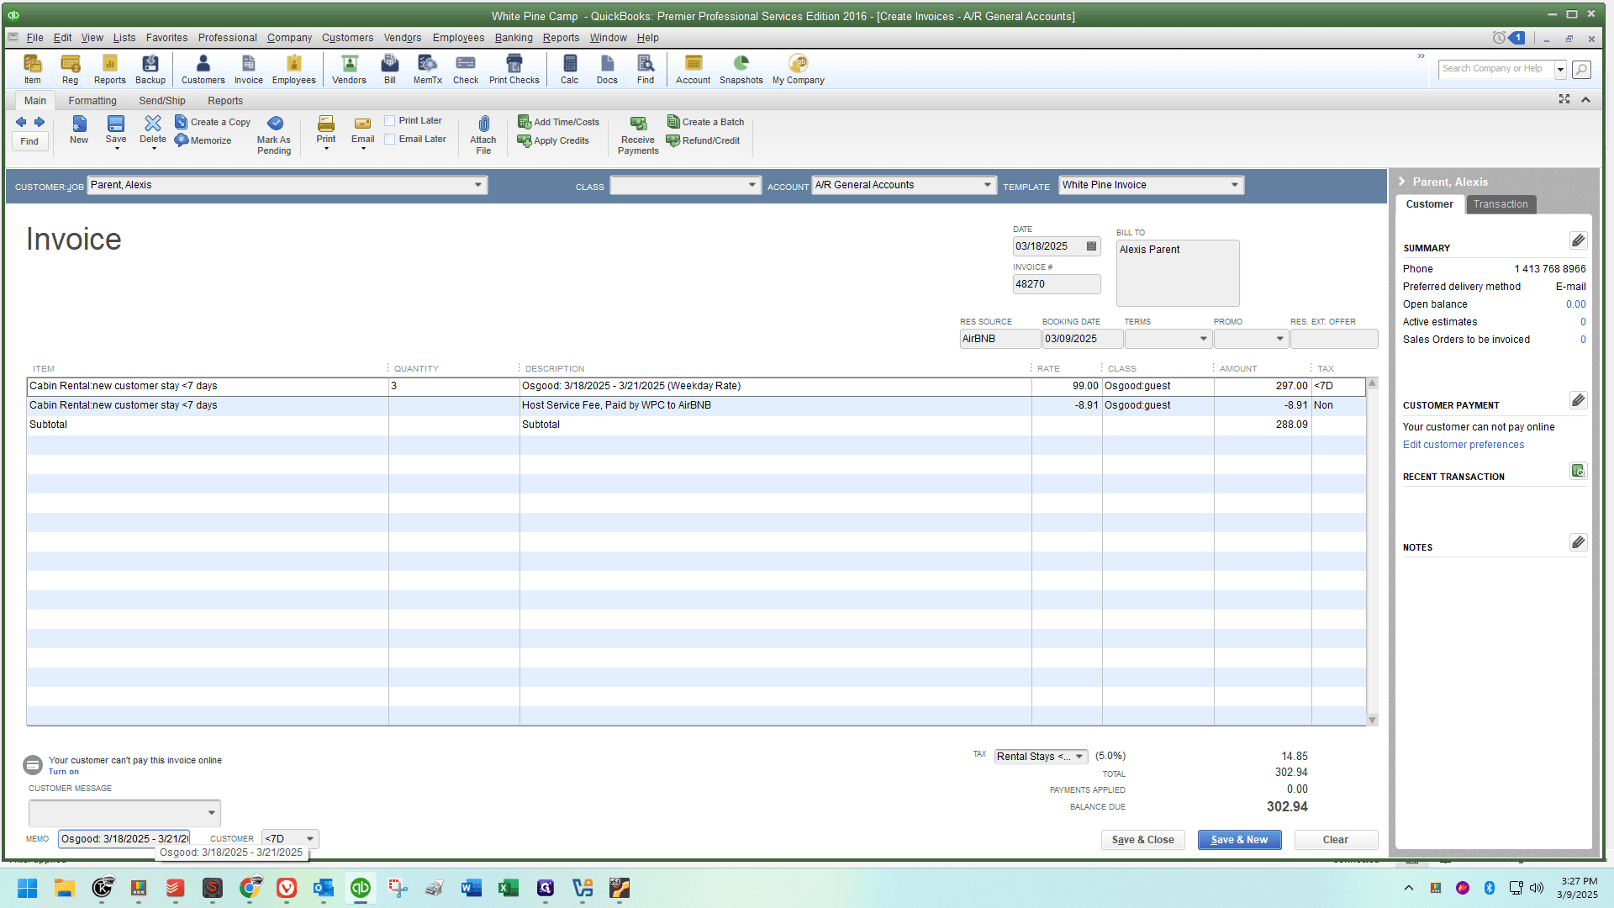Click the Find toolbar icon
Image resolution: width=1614 pixels, height=908 pixels.
[645, 69]
